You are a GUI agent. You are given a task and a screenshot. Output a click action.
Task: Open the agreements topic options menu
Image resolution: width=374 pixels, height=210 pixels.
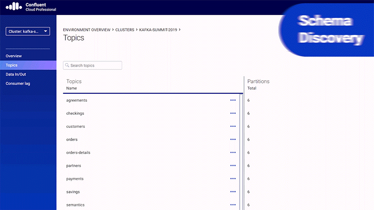pos(233,100)
